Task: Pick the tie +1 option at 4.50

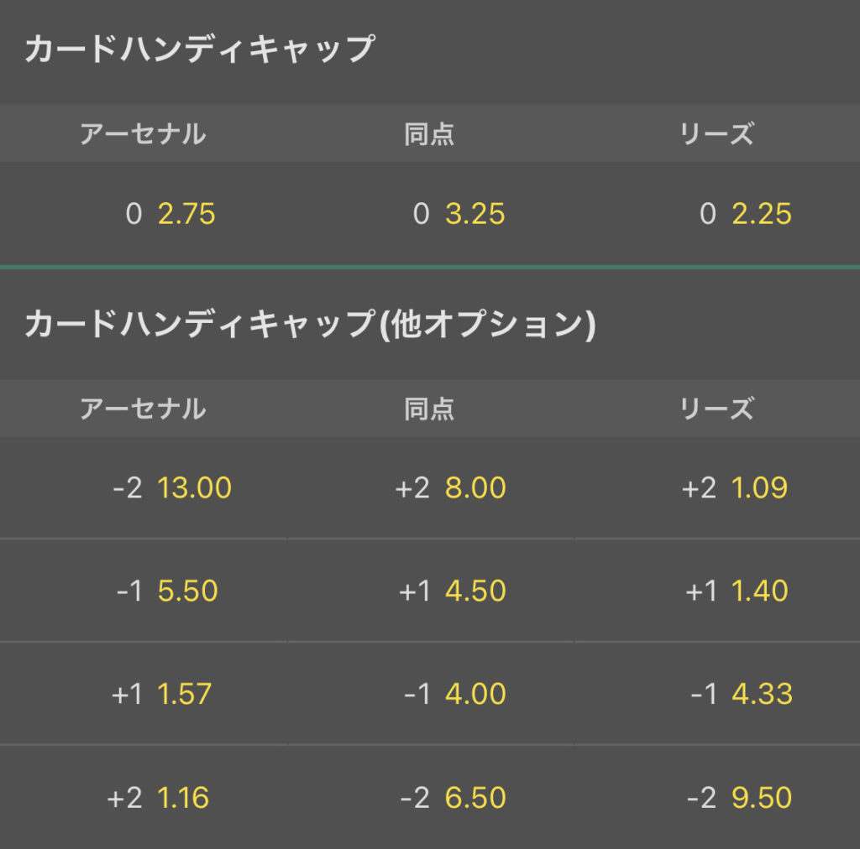Action: (452, 591)
